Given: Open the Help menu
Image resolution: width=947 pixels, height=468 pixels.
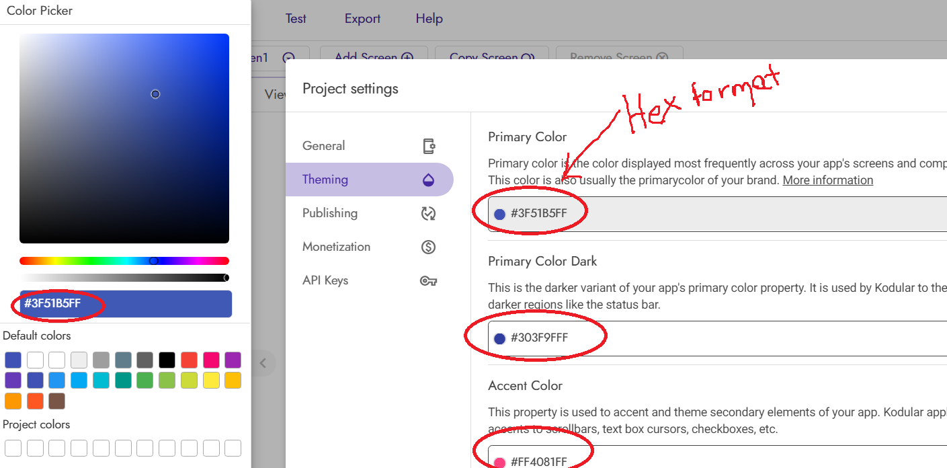Looking at the screenshot, I should pos(429,19).
